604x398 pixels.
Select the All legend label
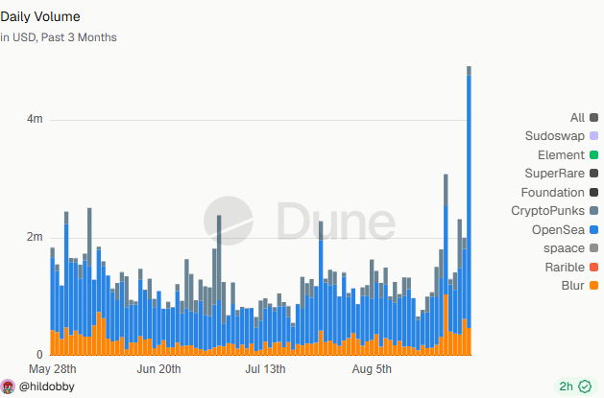pyautogui.click(x=577, y=118)
